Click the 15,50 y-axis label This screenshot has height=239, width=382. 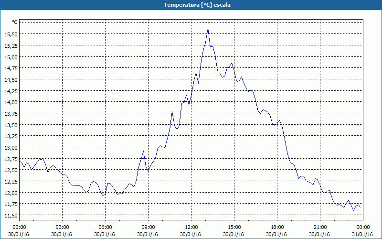click(11, 34)
